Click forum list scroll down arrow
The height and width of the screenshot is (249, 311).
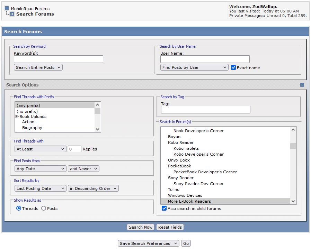tap(293, 201)
